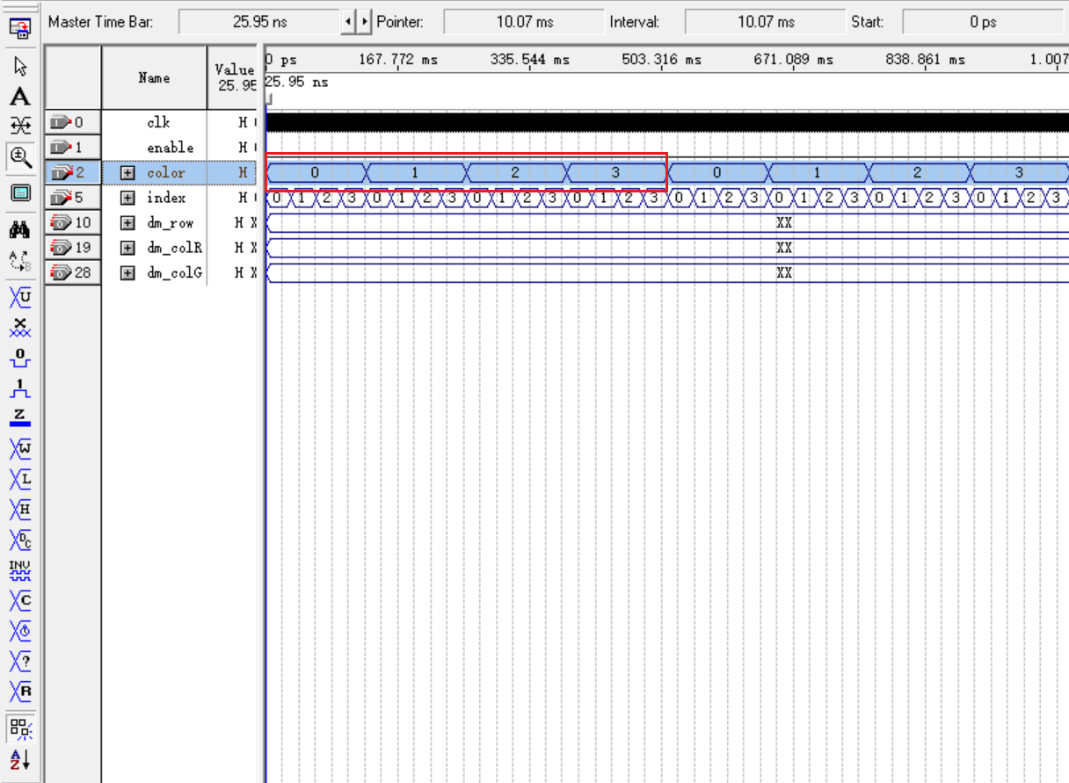Viewport: 1069px width, 783px height.
Task: Open the Arbitrary Value (?) tool
Action: pyautogui.click(x=21, y=661)
